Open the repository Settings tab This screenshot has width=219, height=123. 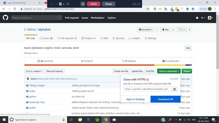pos(151,38)
